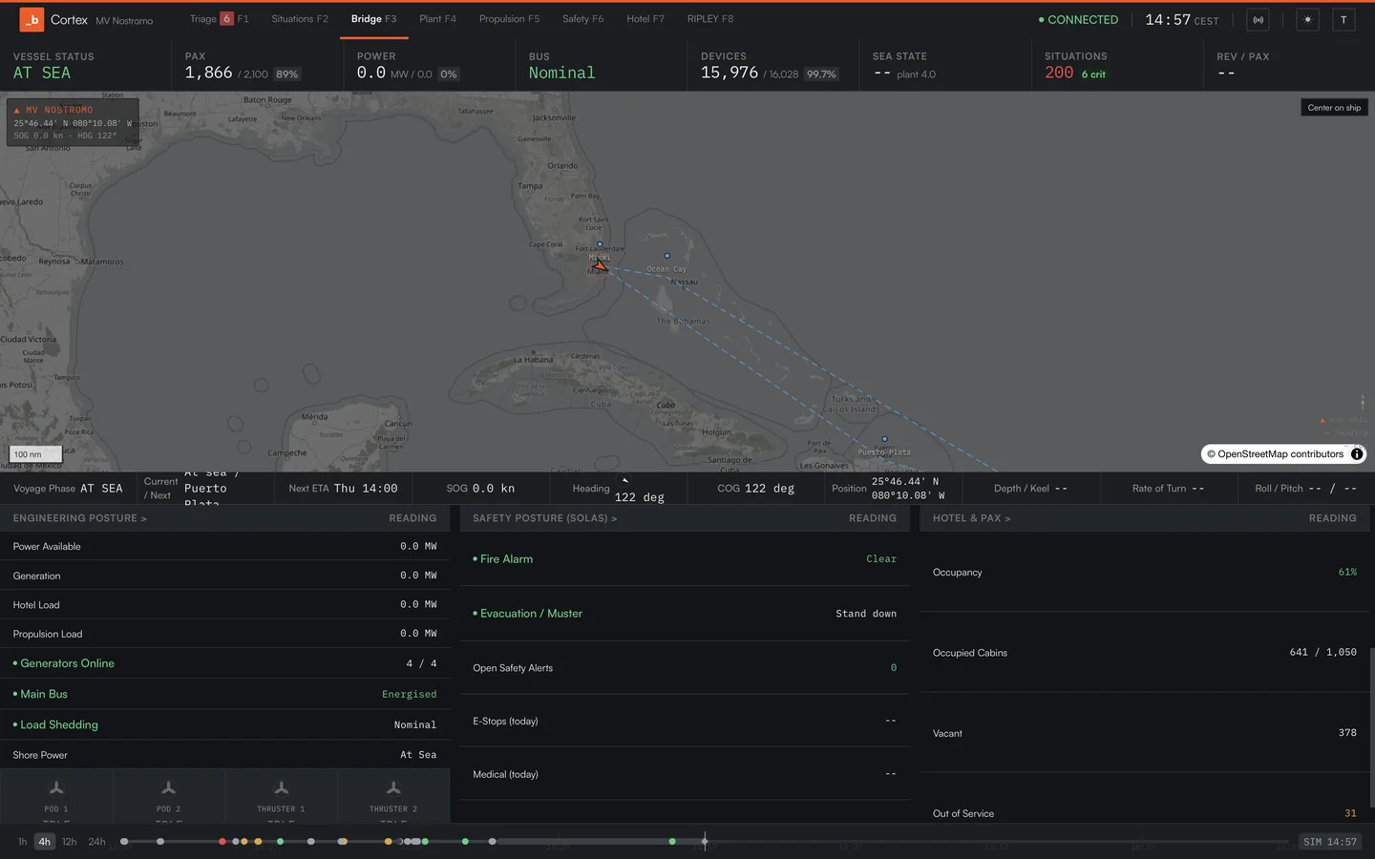
Task: Click the Center on ship button
Action: pos(1334,108)
